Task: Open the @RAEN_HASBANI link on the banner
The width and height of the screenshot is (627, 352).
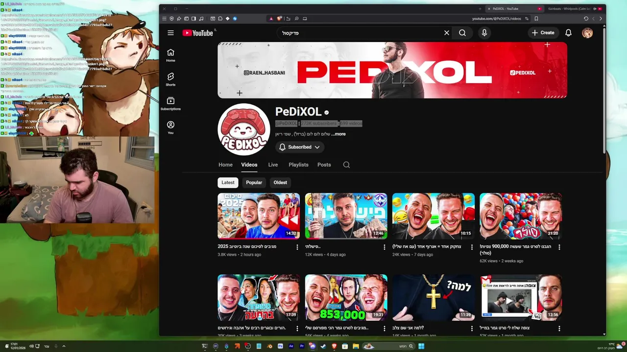Action: [x=265, y=73]
